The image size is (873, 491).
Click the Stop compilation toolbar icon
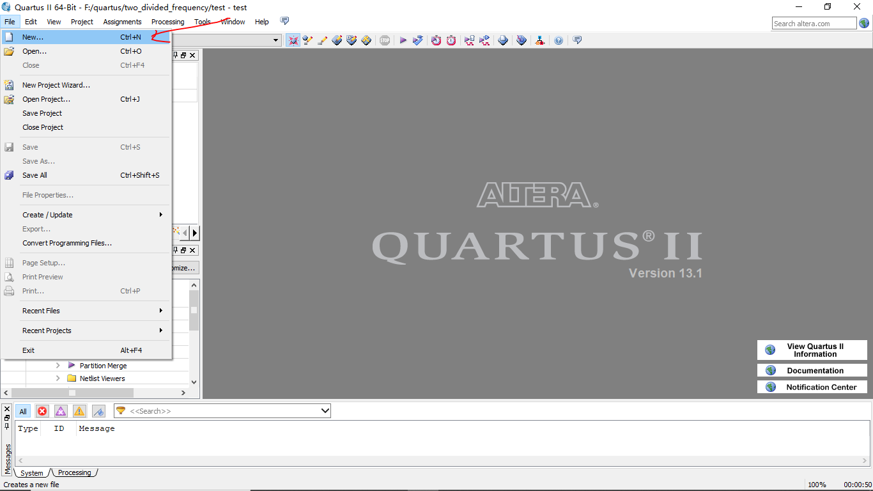385,40
